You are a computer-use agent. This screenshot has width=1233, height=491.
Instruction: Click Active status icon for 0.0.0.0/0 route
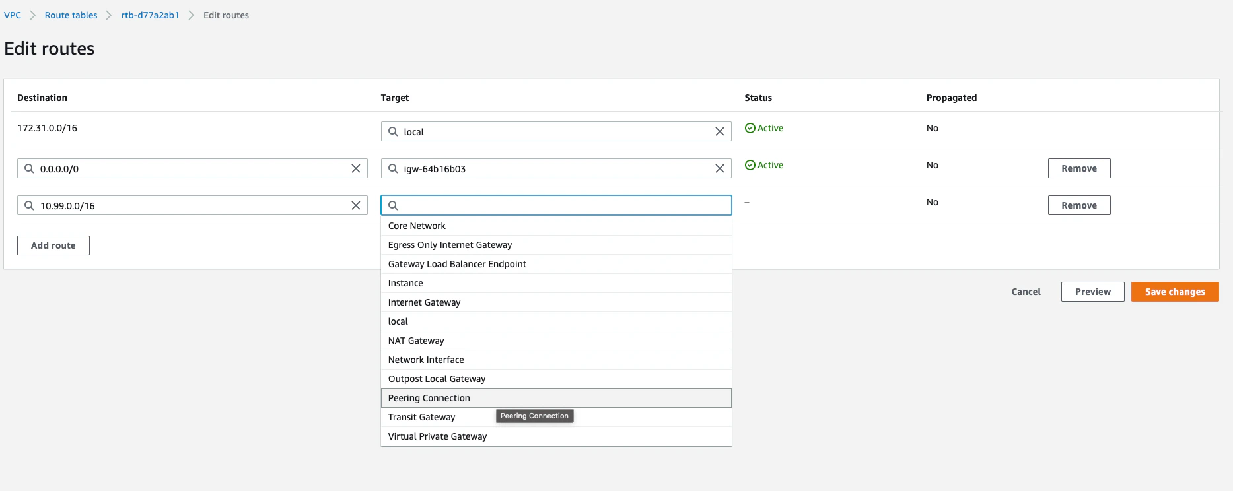(x=750, y=165)
